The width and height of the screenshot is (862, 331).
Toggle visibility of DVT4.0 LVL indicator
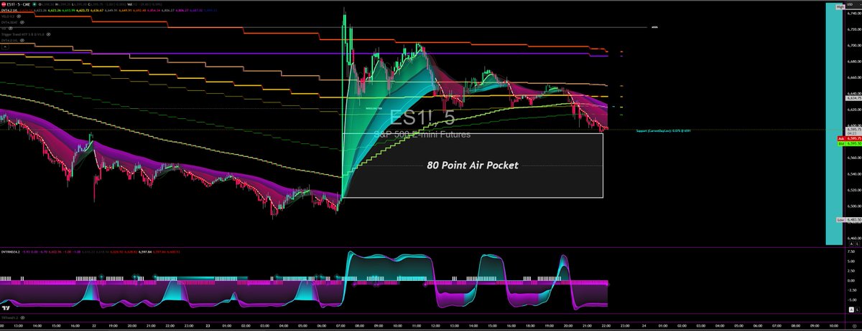(22, 40)
